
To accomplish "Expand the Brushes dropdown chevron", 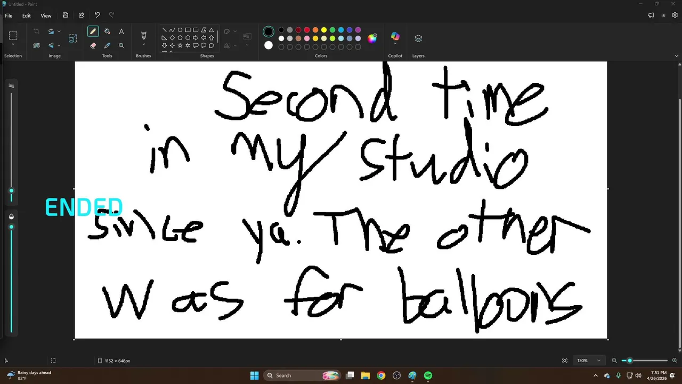I will coord(143,45).
